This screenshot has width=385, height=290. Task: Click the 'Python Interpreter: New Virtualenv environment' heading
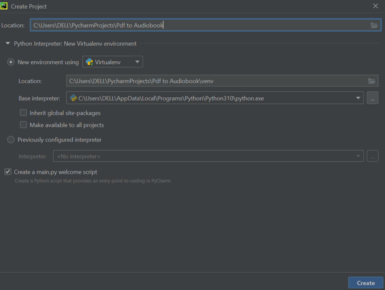coord(75,44)
